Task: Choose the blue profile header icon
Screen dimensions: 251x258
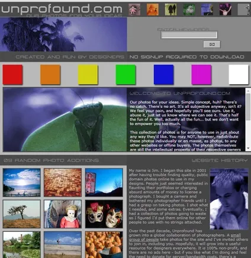Action: 207,9
